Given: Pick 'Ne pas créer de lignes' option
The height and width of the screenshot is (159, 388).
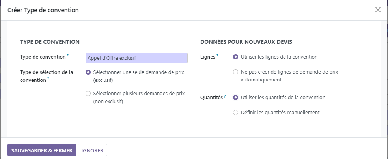Looking at the screenshot, I should [235, 72].
